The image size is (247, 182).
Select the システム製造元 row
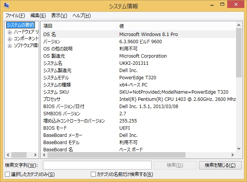click(139, 71)
